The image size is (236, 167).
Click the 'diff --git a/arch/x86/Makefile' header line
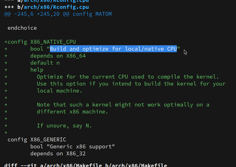86,165
